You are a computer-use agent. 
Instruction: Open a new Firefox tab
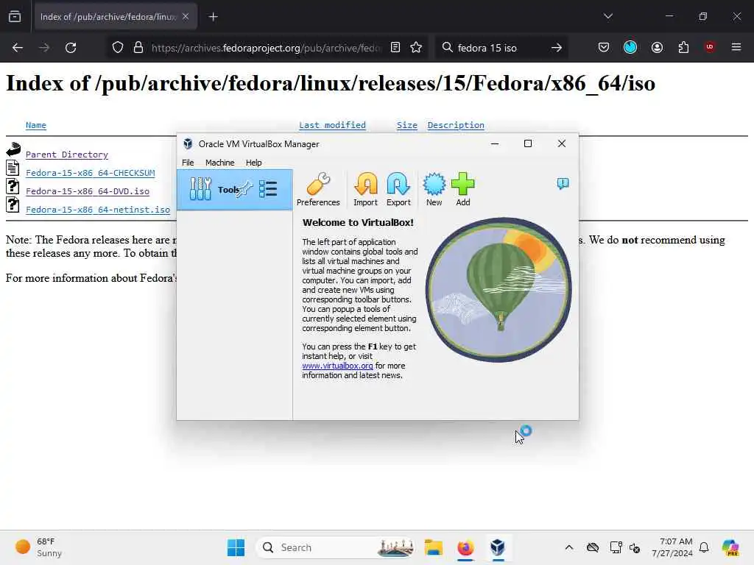click(213, 17)
